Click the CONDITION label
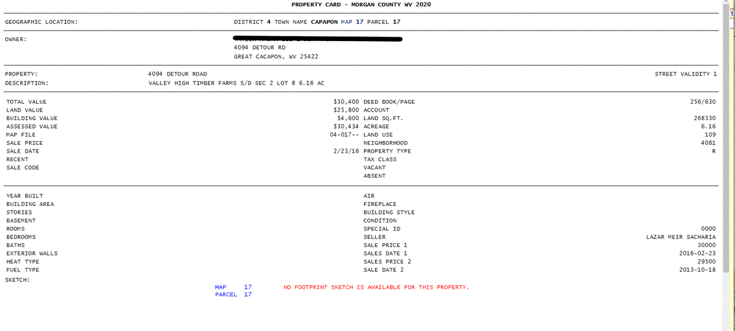This screenshot has width=735, height=331. (x=380, y=221)
